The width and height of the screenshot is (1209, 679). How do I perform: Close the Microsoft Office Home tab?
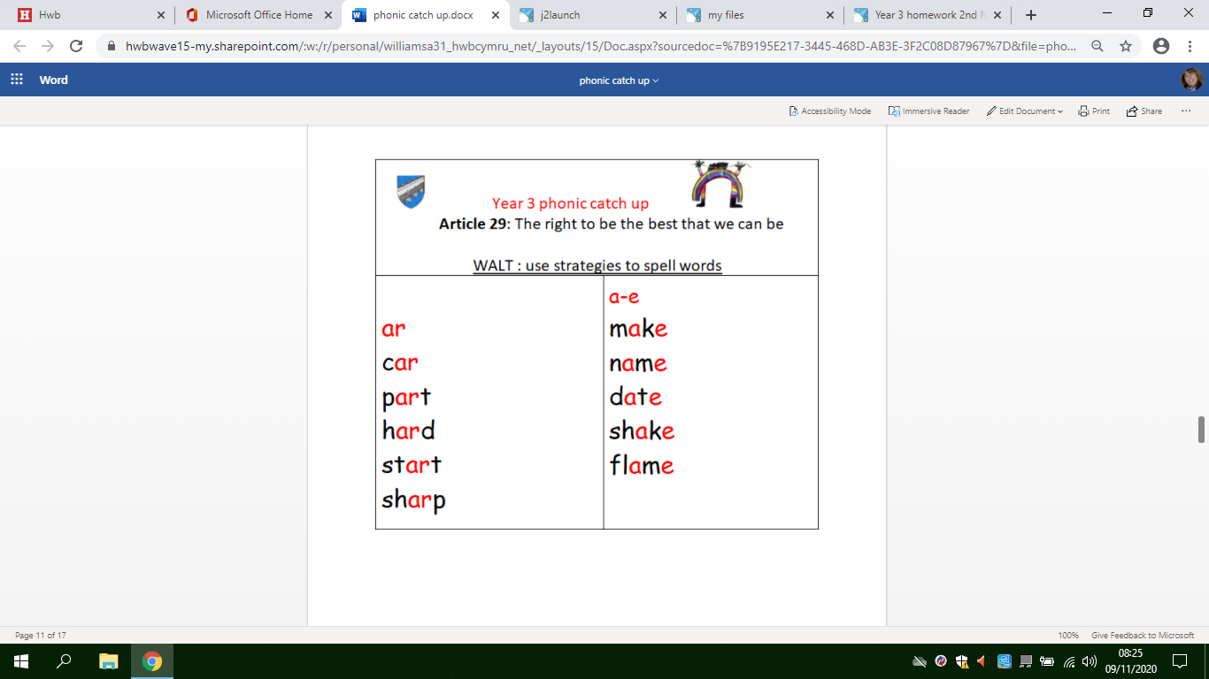tap(328, 15)
